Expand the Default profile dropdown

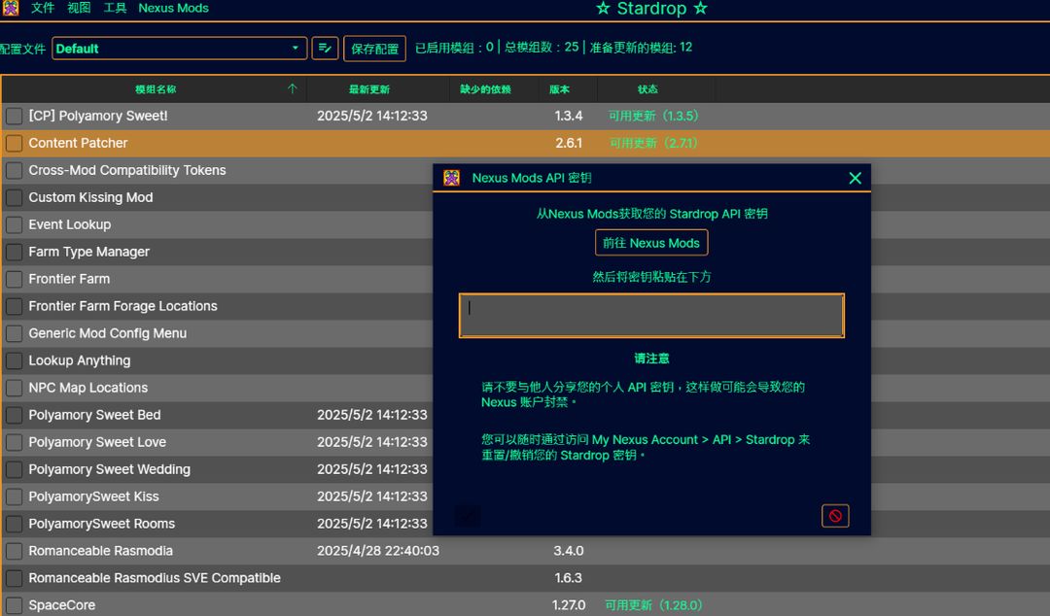(180, 49)
